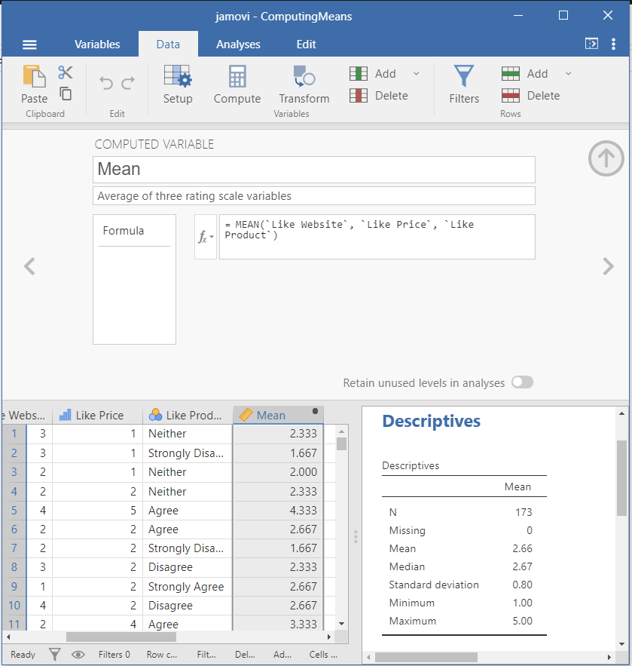Create a new Compute variable
632x666 pixels.
[x=237, y=85]
